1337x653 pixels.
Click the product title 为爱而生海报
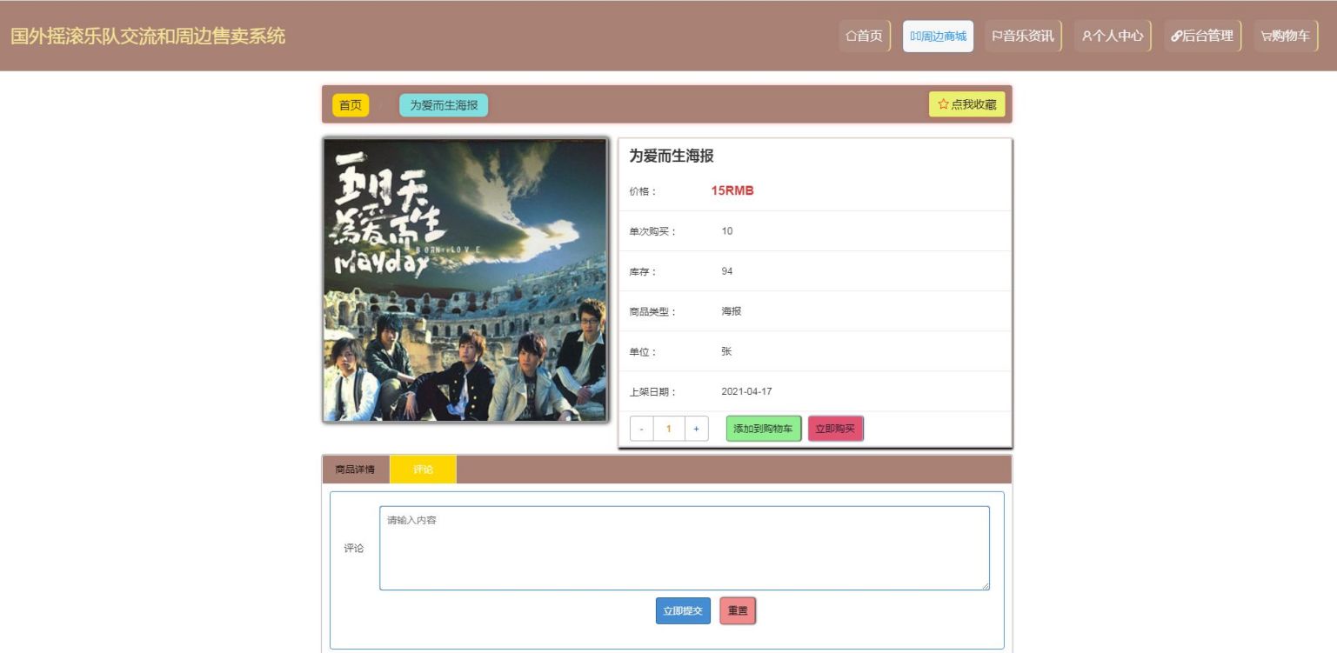[672, 156]
